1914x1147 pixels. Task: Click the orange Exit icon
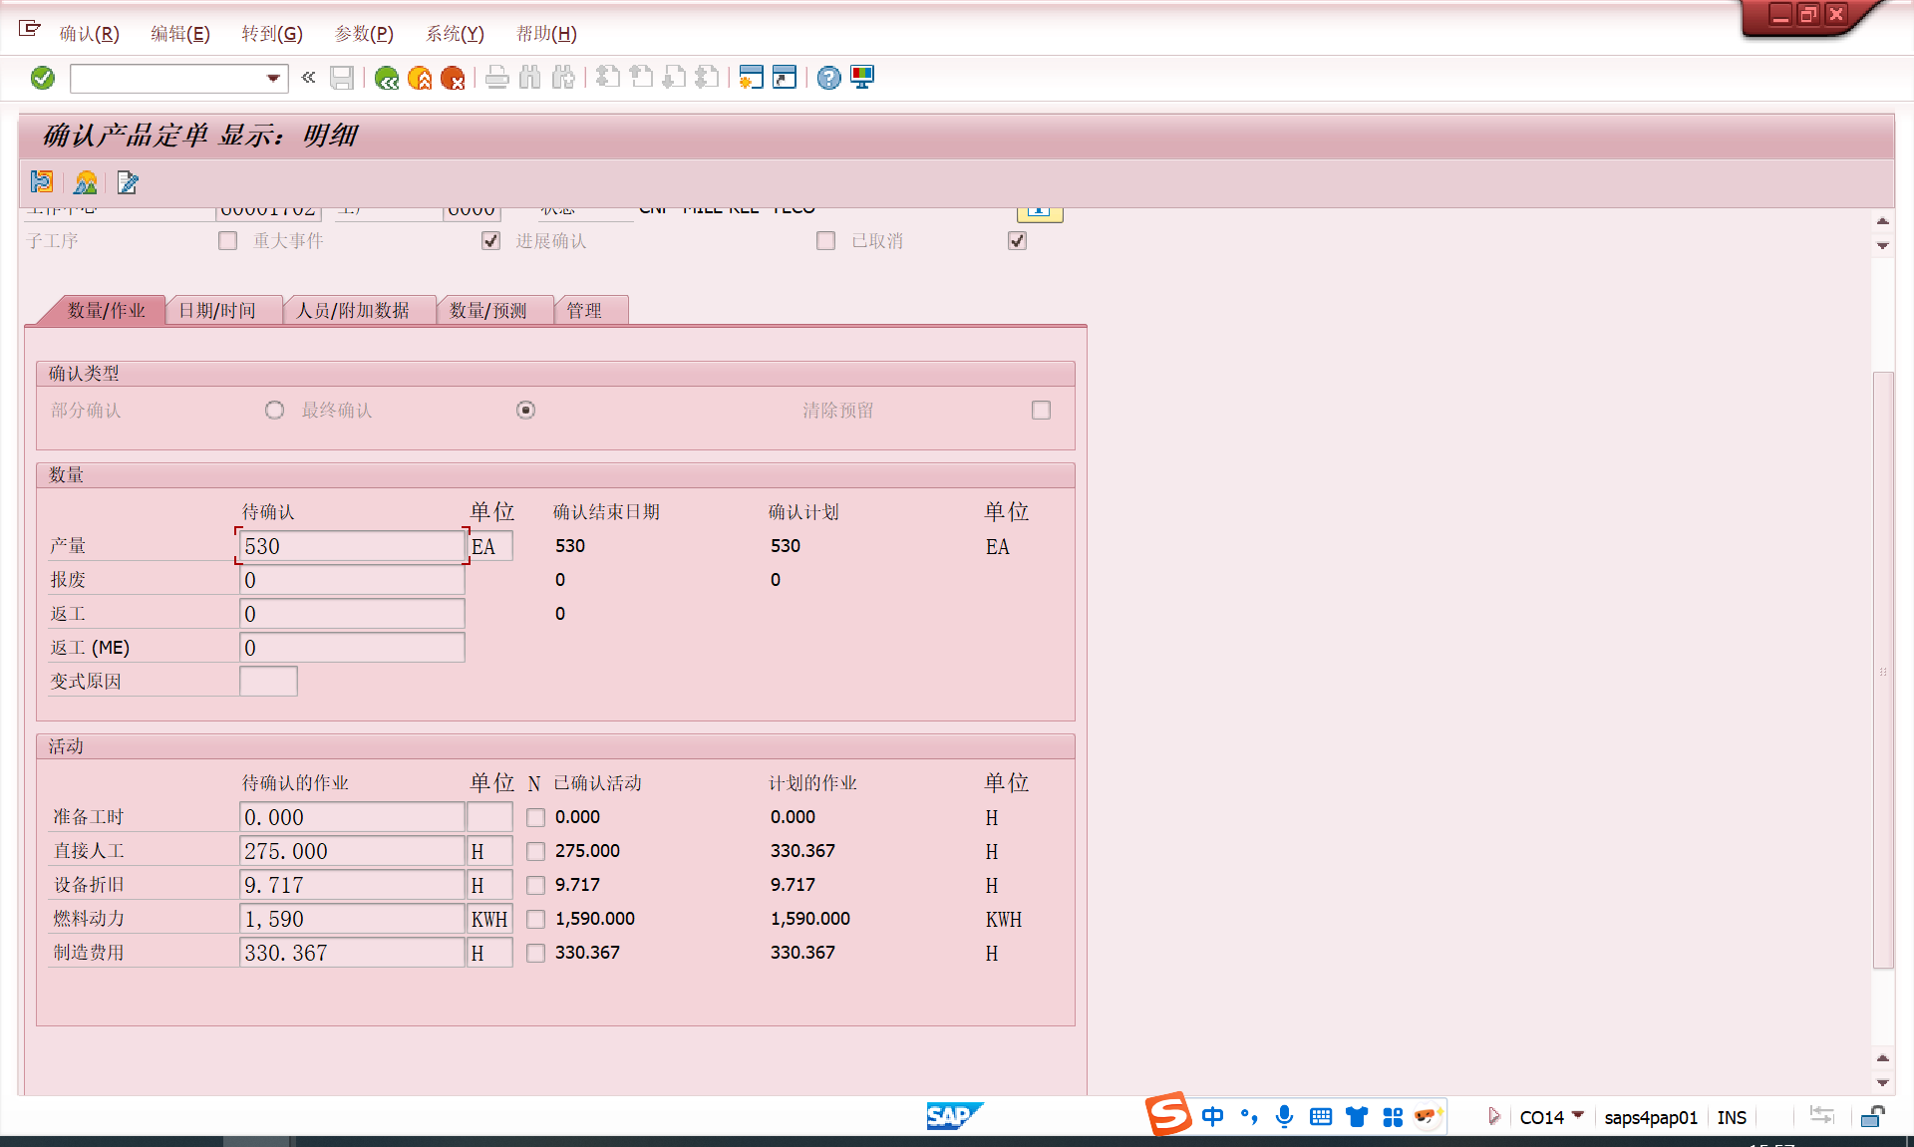[420, 78]
